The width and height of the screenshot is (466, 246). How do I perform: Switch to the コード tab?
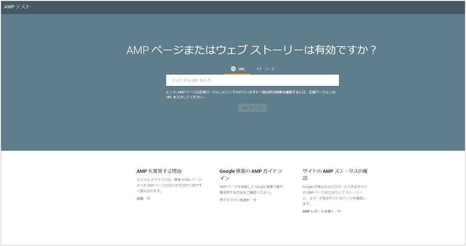(x=265, y=69)
